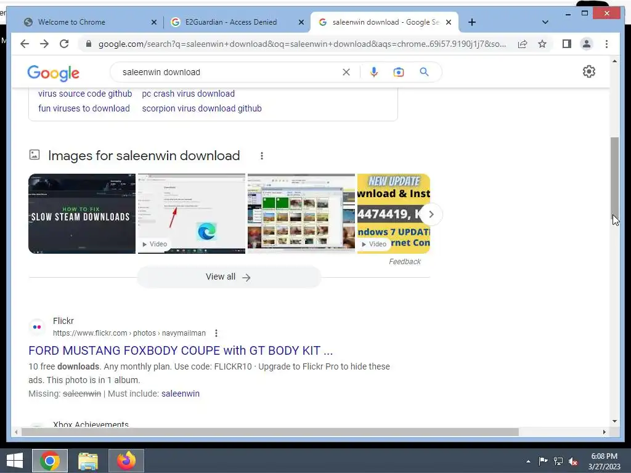Click the scroll-down arrow of page
The width and height of the screenshot is (631, 473).
tap(614, 421)
